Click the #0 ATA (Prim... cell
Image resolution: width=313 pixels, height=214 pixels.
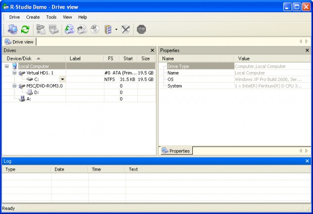[121, 73]
